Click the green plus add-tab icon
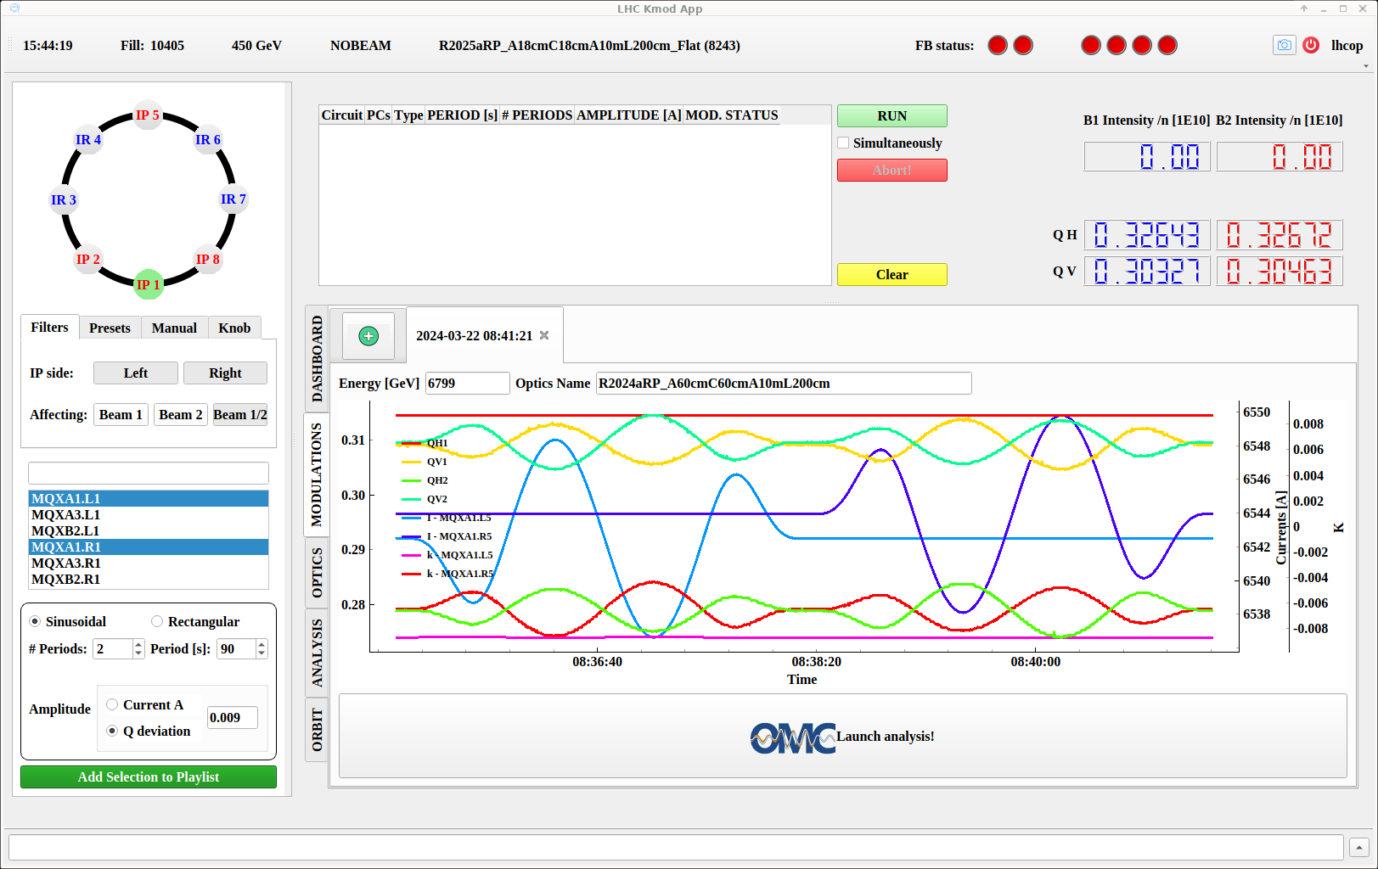Viewport: 1378px width, 869px height. 368,336
